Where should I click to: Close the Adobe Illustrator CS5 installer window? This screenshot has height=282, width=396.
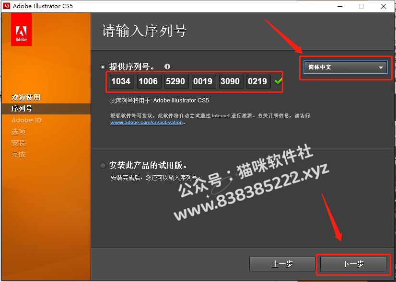pyautogui.click(x=384, y=6)
